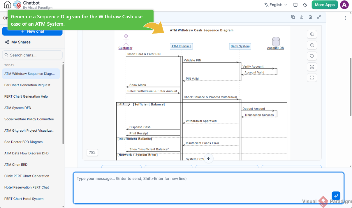Click the Customer actor

point(126,42)
